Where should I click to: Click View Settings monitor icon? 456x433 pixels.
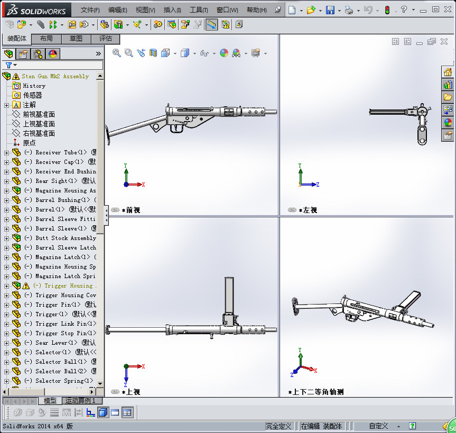pos(256,53)
